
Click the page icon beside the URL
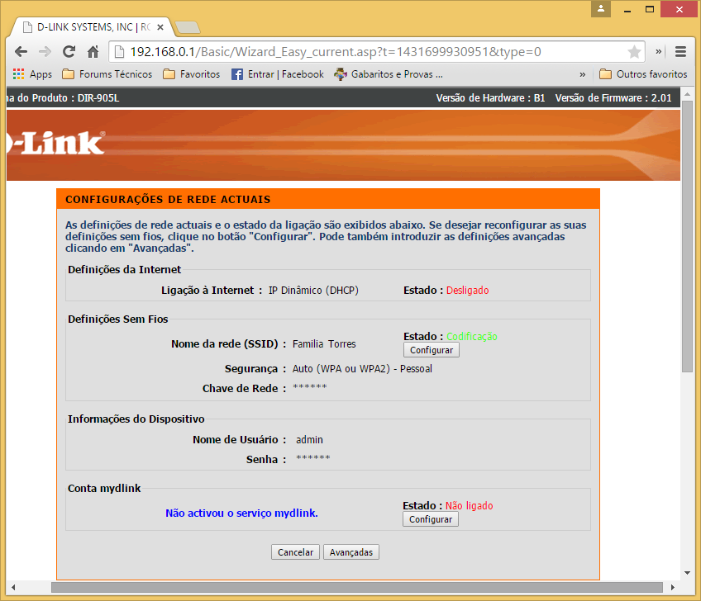click(119, 52)
